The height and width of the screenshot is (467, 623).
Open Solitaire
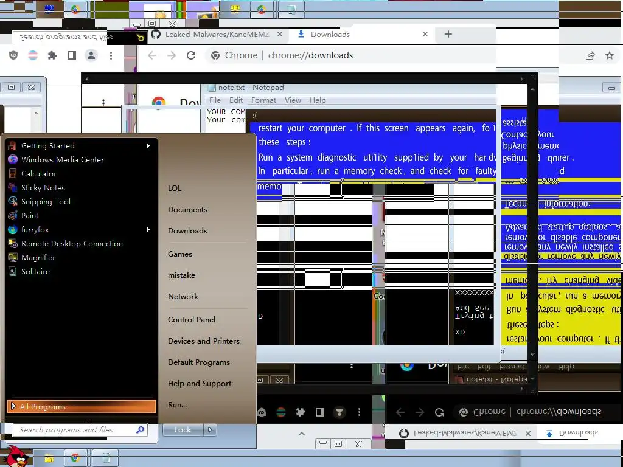click(x=35, y=272)
